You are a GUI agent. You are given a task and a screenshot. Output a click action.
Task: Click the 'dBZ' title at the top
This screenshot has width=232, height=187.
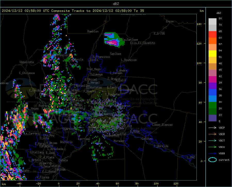pyautogui.click(x=116, y=4)
